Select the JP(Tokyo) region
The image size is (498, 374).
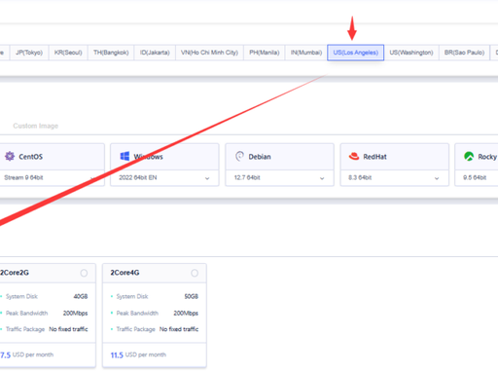coord(29,53)
